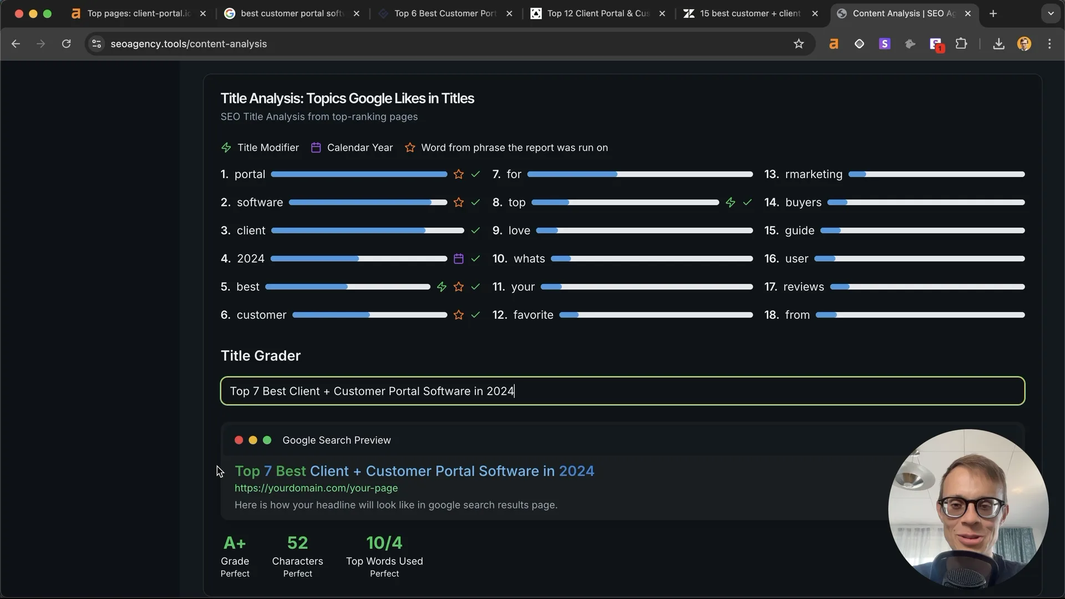Click inside the Title Grader input field
Screen dimensions: 1065x599
tap(622, 391)
